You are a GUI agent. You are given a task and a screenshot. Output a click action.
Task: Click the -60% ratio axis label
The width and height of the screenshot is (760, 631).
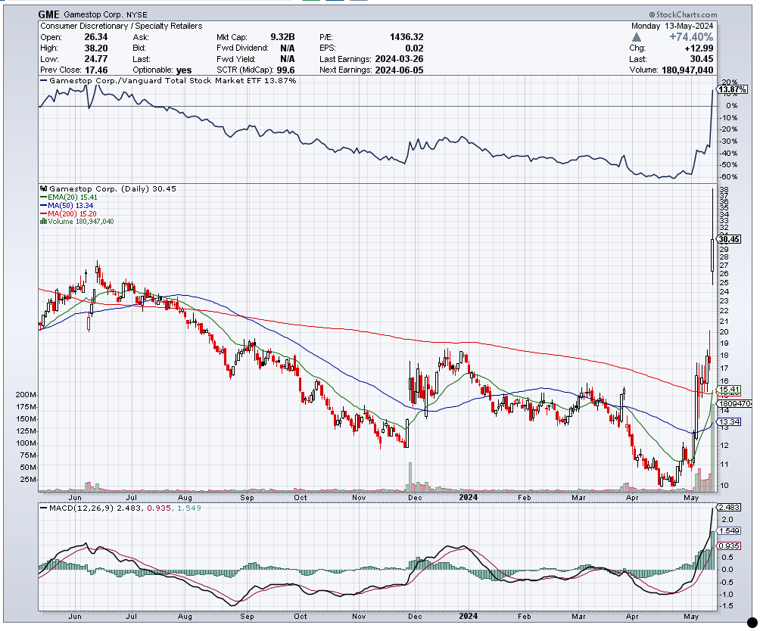tap(729, 177)
